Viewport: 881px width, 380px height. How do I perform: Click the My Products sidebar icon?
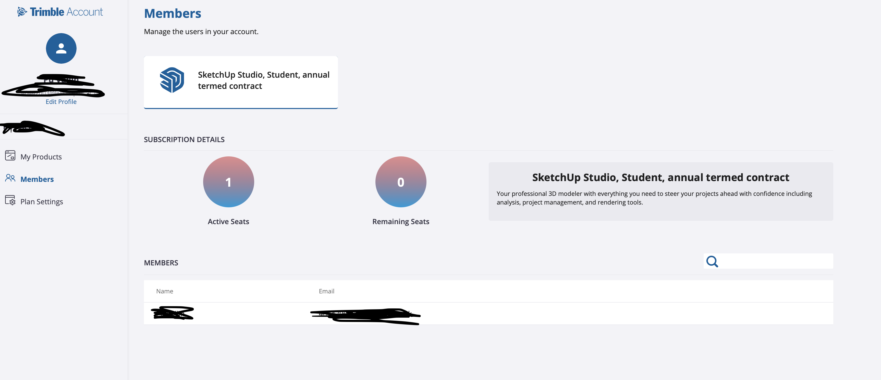(x=10, y=156)
